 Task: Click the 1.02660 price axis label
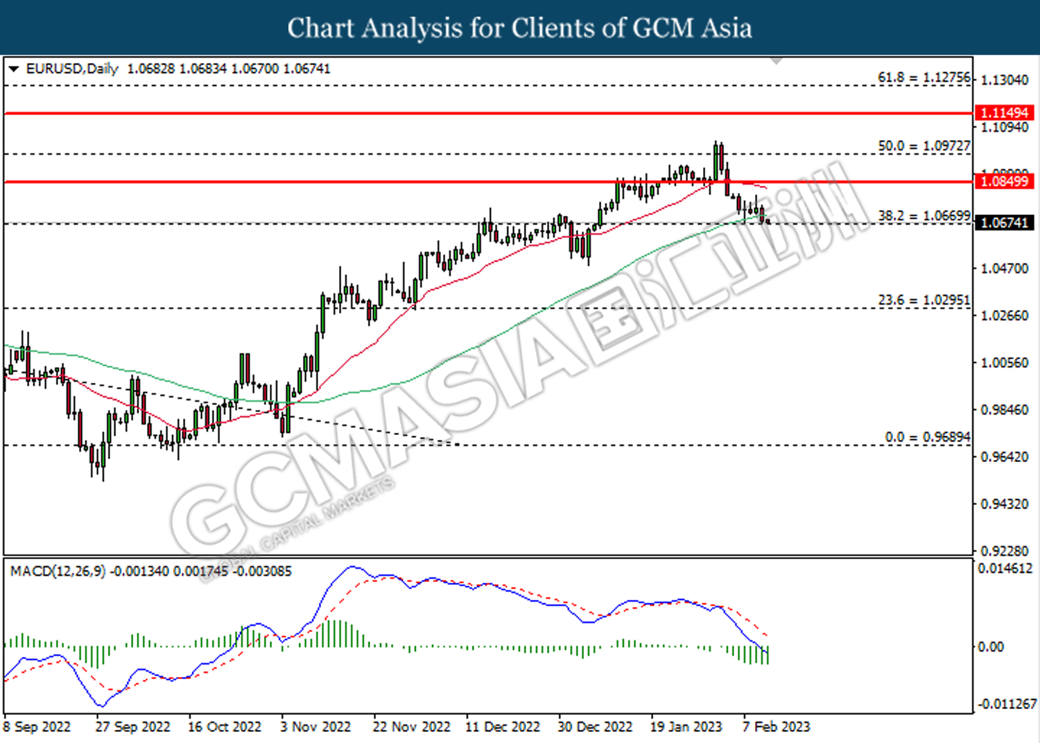click(1005, 316)
